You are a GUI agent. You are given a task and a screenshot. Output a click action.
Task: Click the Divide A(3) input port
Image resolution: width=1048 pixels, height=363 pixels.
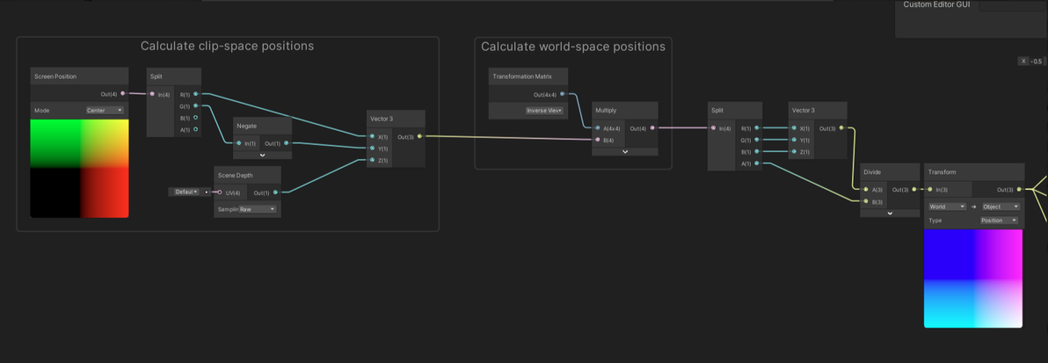pyautogui.click(x=866, y=189)
